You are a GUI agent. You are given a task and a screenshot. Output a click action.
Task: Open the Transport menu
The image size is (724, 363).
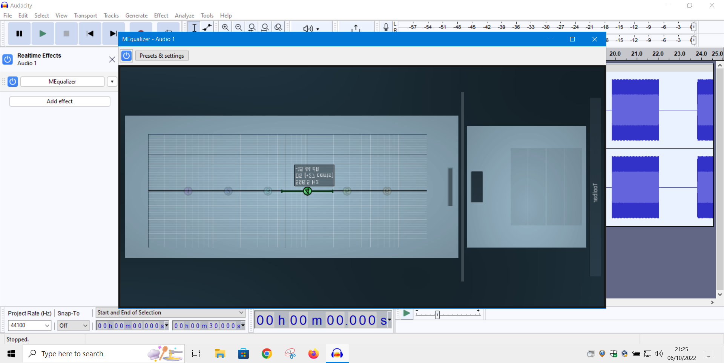85,15
